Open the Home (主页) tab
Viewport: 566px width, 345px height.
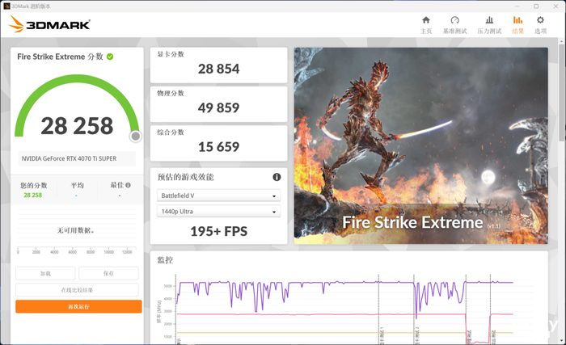pos(426,25)
